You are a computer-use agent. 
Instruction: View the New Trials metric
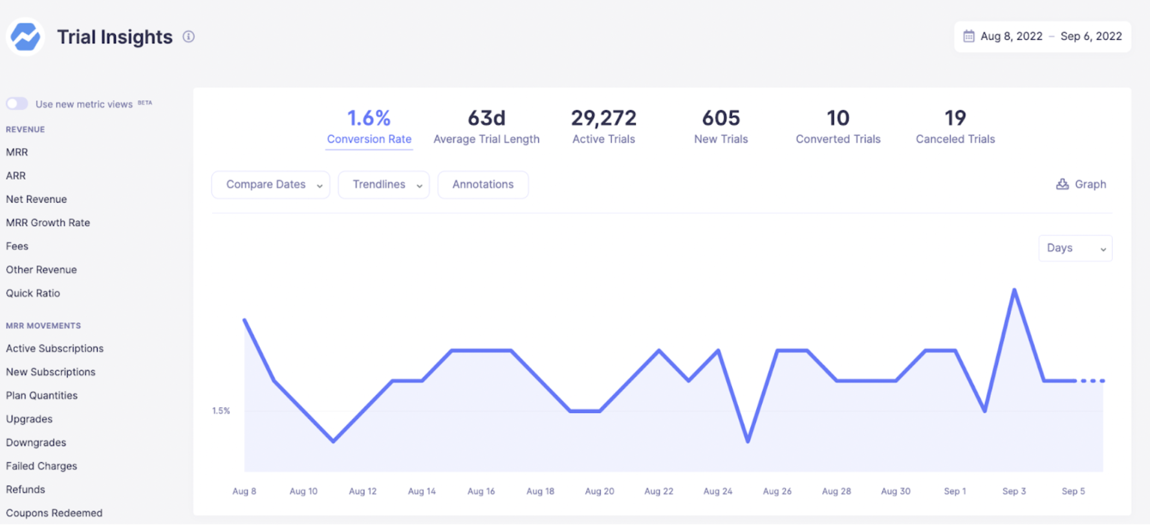pos(721,127)
